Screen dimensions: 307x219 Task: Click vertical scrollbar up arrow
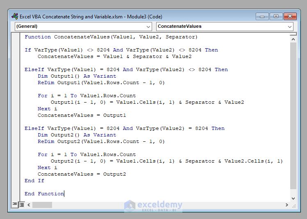(293, 39)
